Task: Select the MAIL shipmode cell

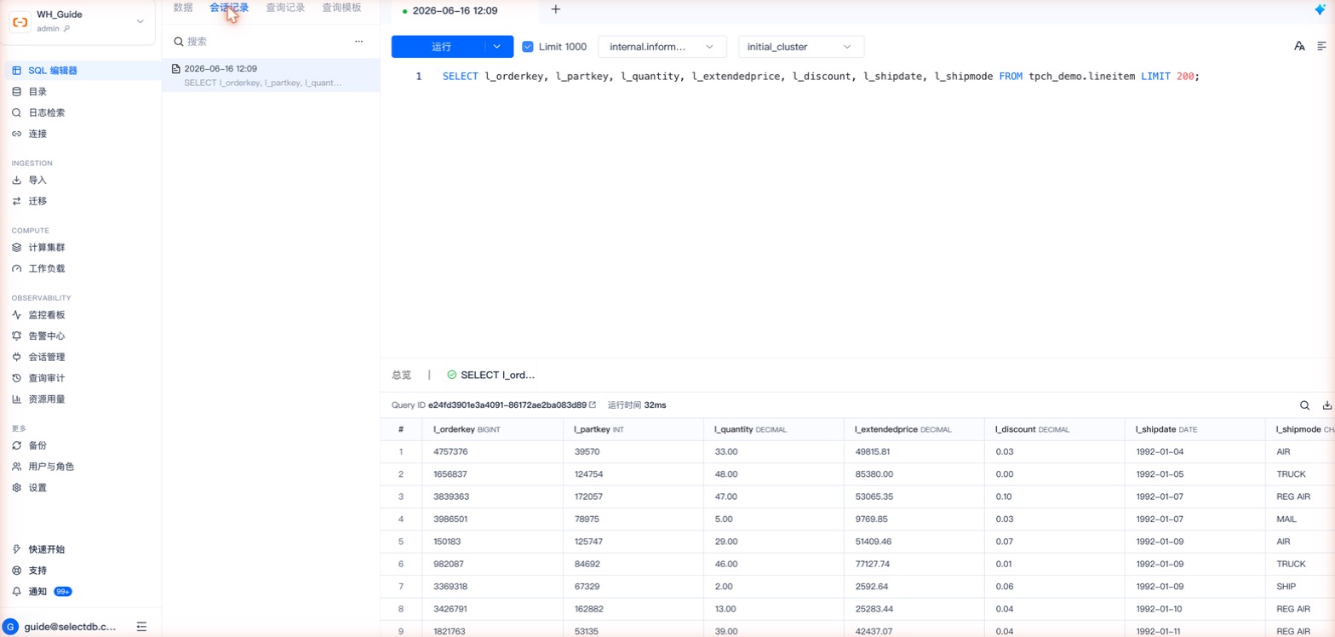Action: pyautogui.click(x=1300, y=519)
